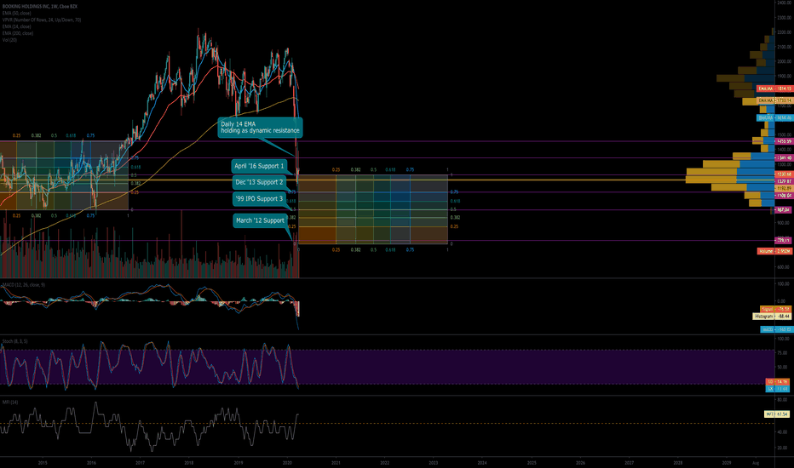Click the 'Dec '13 Support 2' callout
This screenshot has height=468, width=794.
coord(259,182)
